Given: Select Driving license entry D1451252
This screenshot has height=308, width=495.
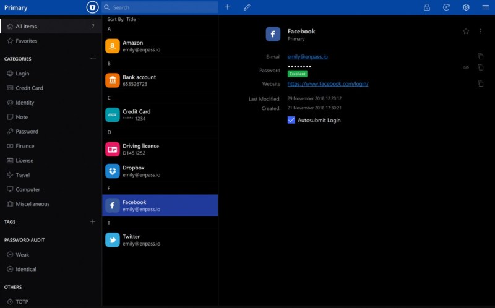Looking at the screenshot, I should click(160, 149).
